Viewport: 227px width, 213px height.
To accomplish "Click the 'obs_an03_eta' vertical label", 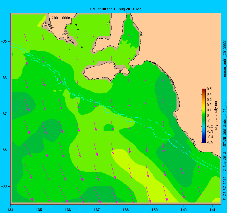I will tap(224, 113).
